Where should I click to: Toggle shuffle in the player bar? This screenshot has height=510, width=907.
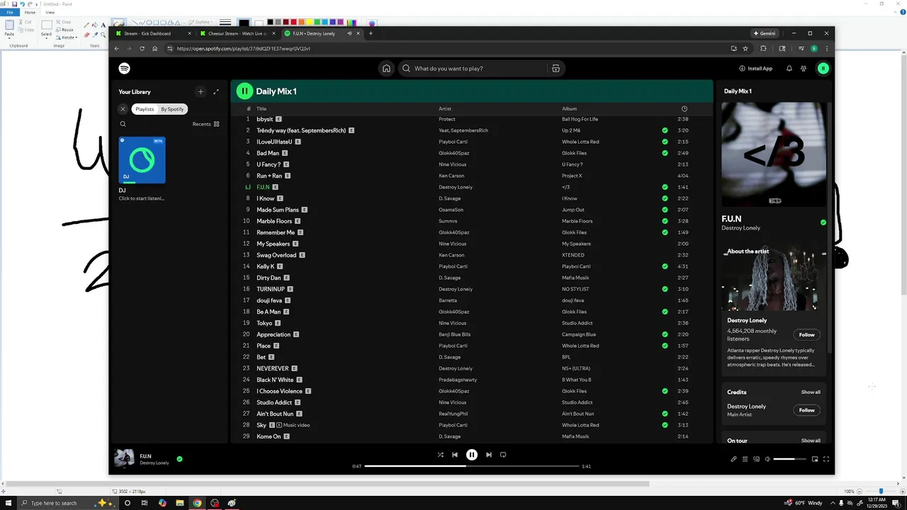coord(440,455)
